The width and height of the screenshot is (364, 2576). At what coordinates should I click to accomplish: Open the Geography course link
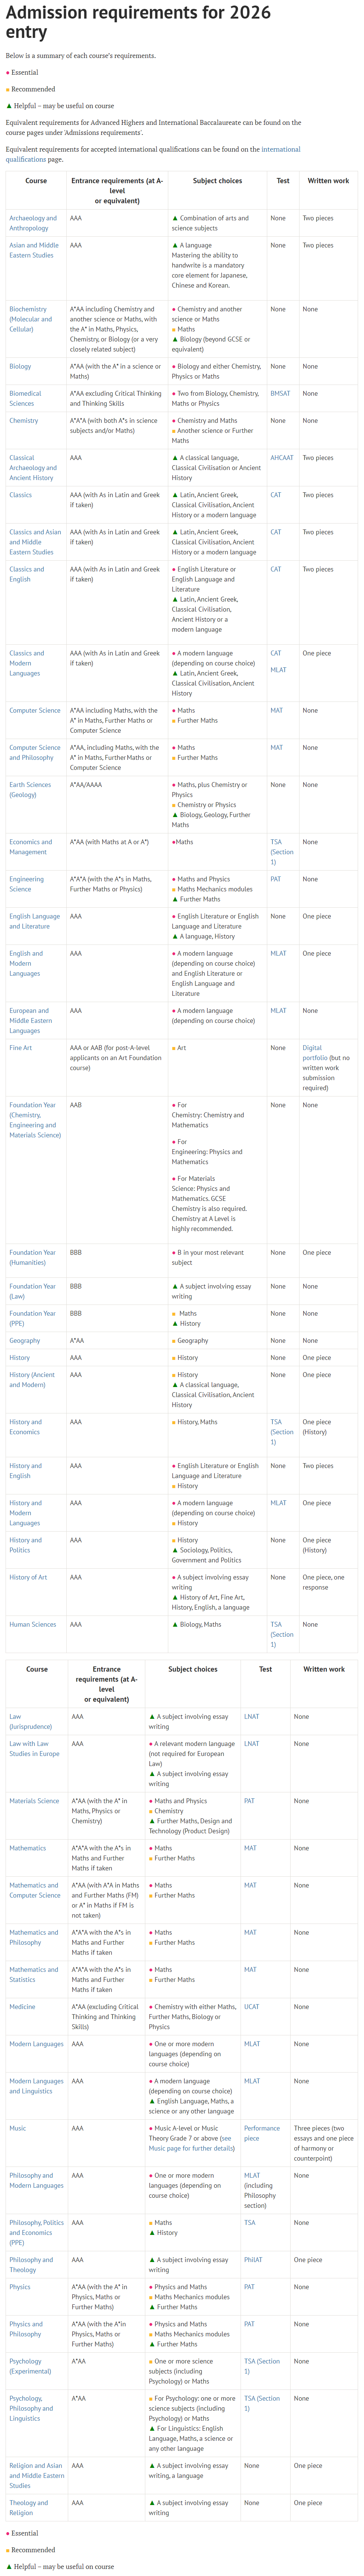(x=25, y=1340)
